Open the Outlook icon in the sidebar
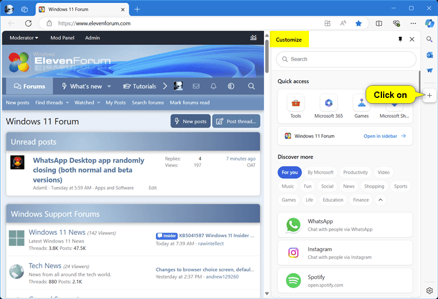Viewport: 438px width, 299px height. [429, 55]
